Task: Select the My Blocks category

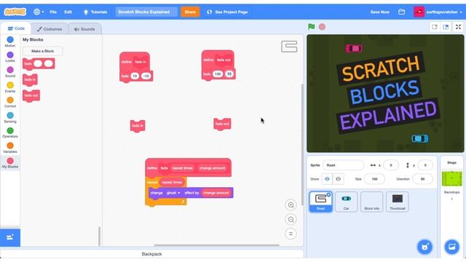Action: (x=10, y=163)
